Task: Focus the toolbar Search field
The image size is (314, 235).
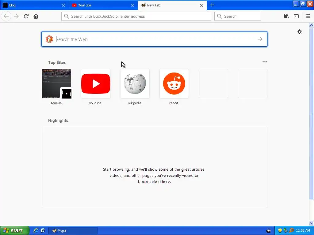Action: pyautogui.click(x=238, y=16)
